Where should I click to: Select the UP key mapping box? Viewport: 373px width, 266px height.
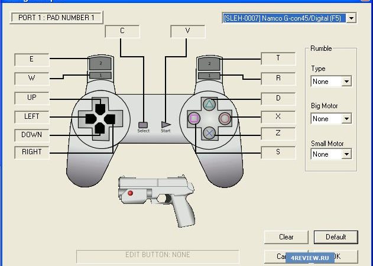pyautogui.click(x=32, y=98)
